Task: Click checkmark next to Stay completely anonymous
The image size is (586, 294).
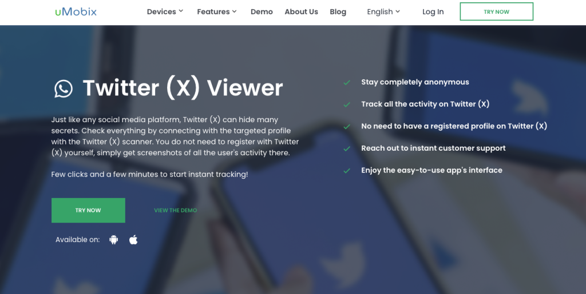Action: [x=347, y=82]
